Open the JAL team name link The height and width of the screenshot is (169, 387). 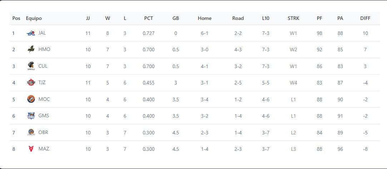(42, 33)
